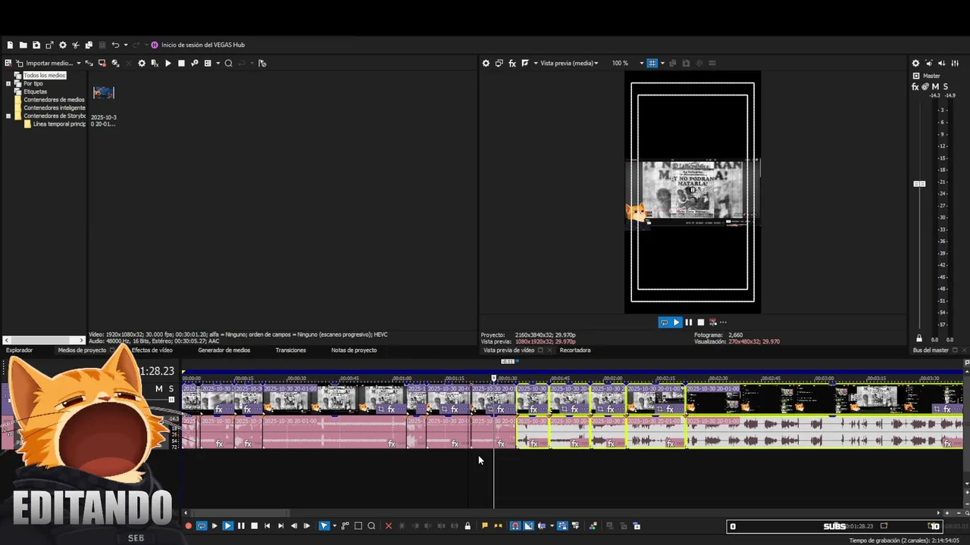This screenshot has width=970, height=545.
Task: Select the Normal edit tool arrow
Action: pyautogui.click(x=324, y=526)
